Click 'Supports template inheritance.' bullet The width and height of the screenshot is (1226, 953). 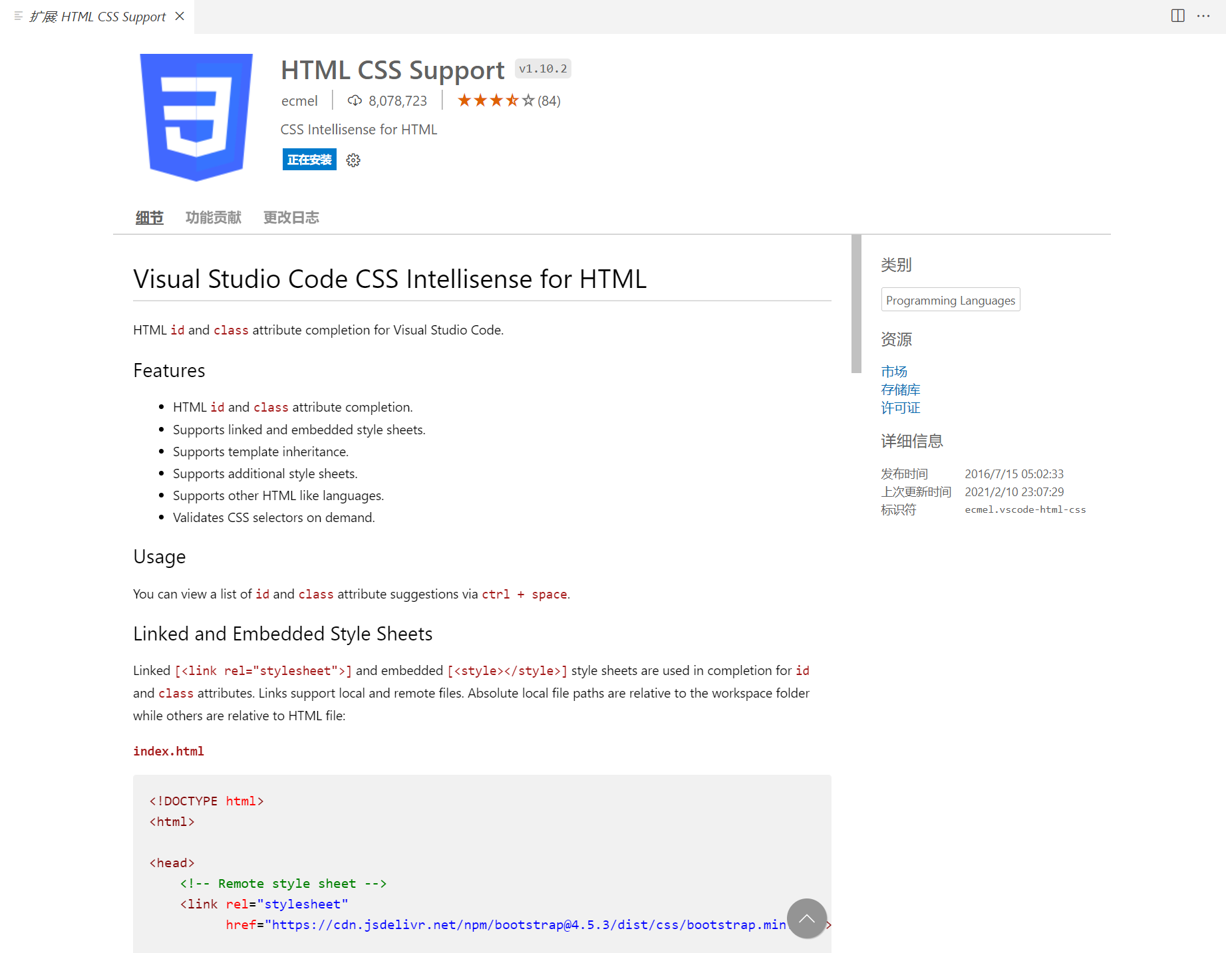(261, 452)
